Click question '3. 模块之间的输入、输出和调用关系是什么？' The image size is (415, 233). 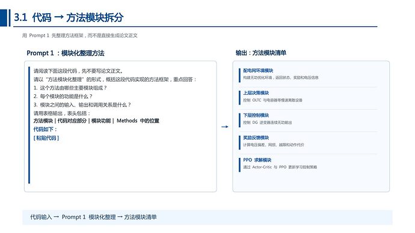[82, 104]
